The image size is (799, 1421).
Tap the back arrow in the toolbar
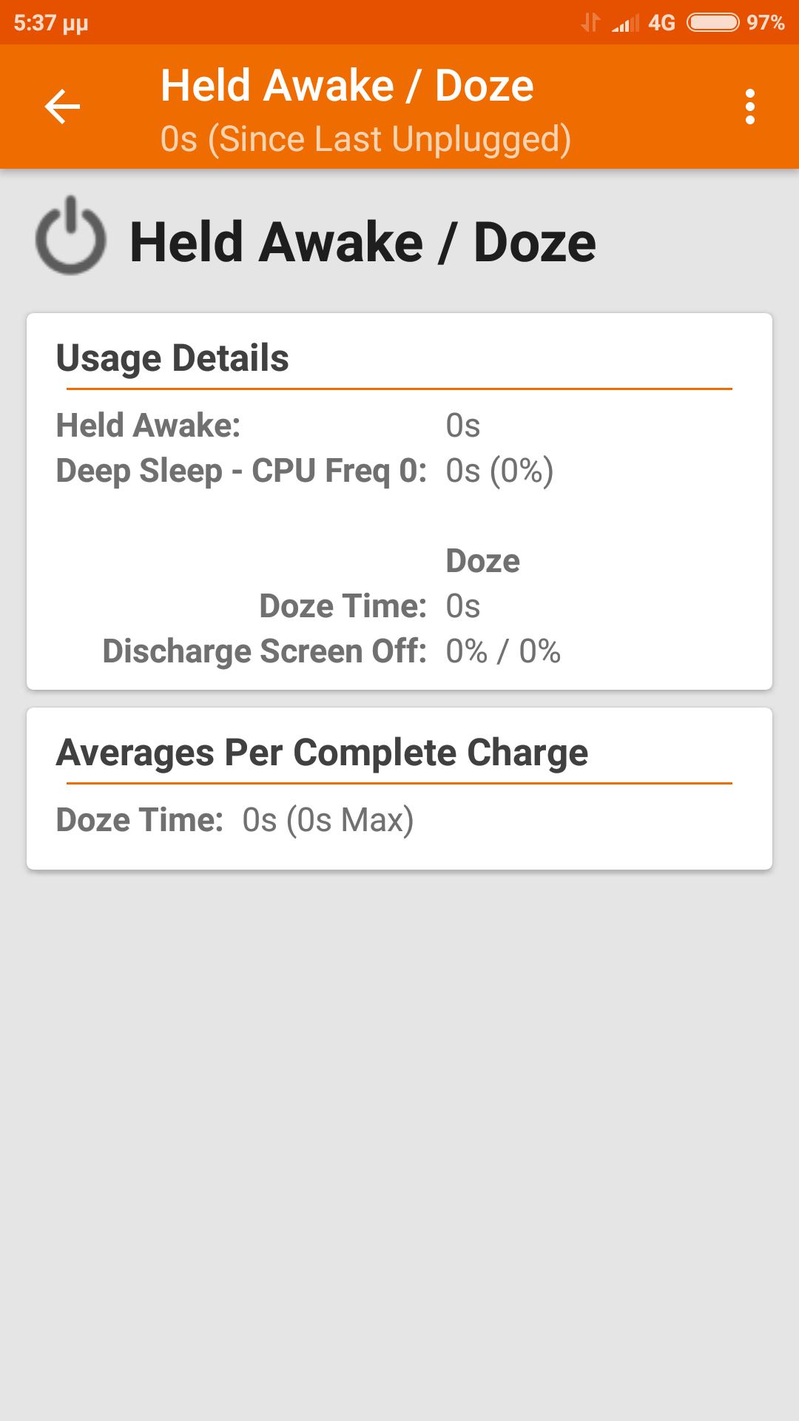pyautogui.click(x=62, y=107)
